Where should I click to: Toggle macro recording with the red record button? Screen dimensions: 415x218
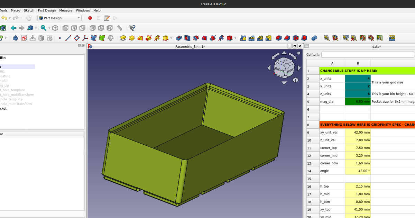click(90, 18)
